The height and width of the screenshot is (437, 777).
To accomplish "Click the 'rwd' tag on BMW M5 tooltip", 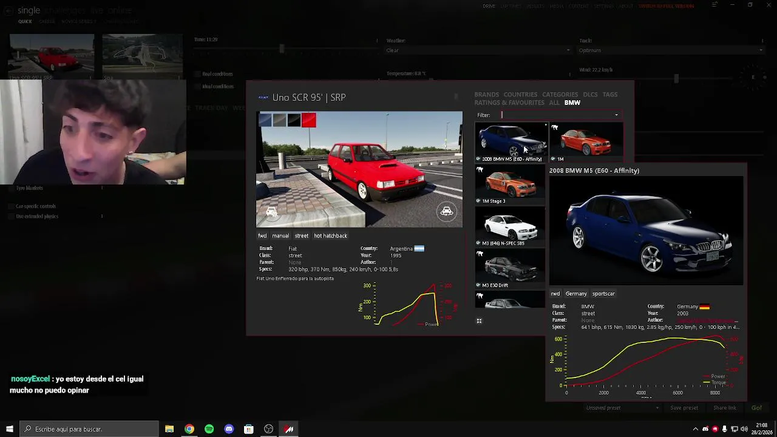I will [555, 294].
